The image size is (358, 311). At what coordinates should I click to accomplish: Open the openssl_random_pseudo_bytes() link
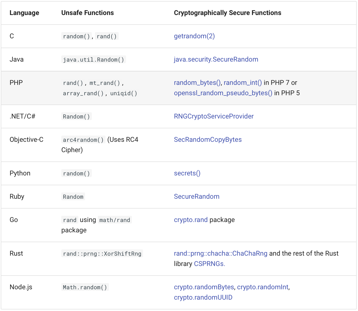(x=223, y=93)
